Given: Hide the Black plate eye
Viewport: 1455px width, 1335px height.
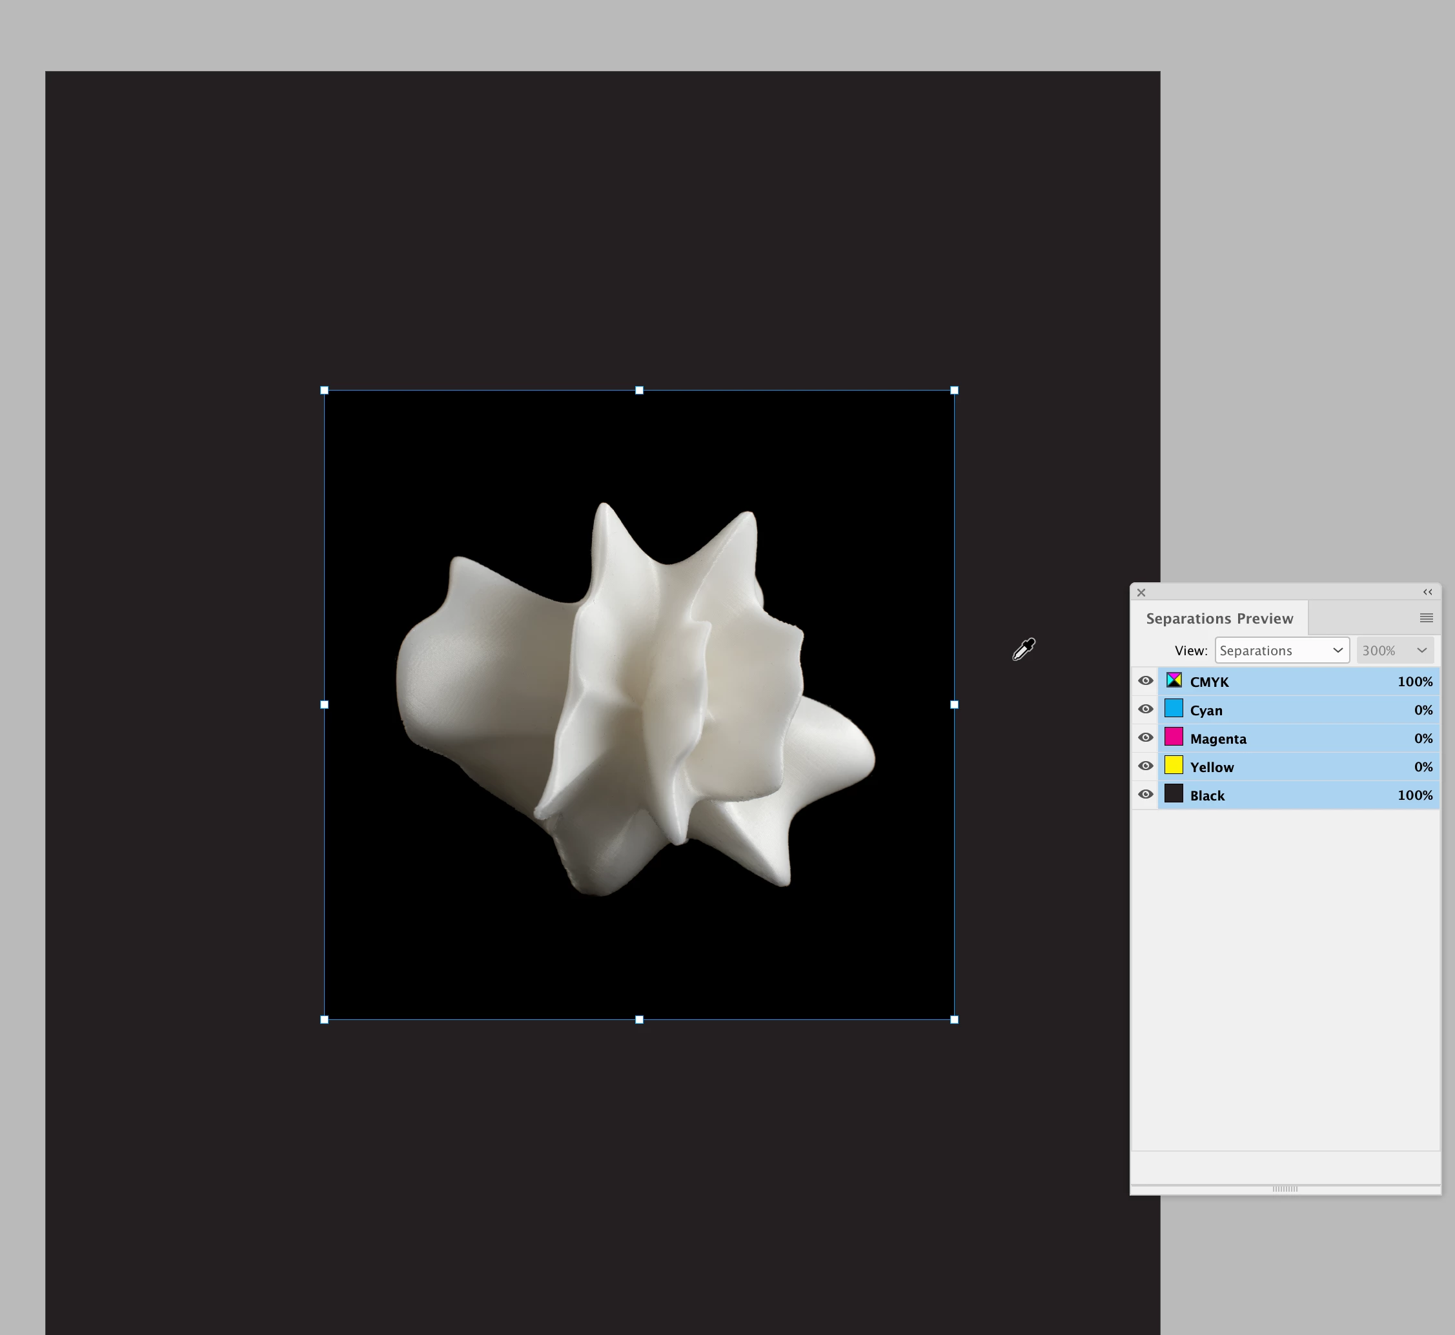Looking at the screenshot, I should [1145, 794].
